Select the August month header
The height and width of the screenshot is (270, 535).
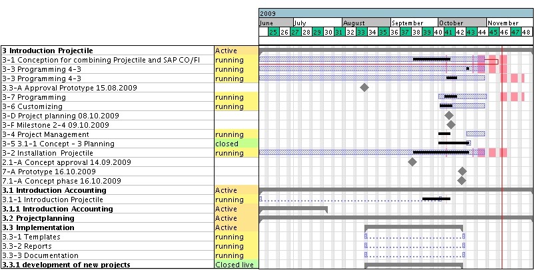[x=366, y=23]
